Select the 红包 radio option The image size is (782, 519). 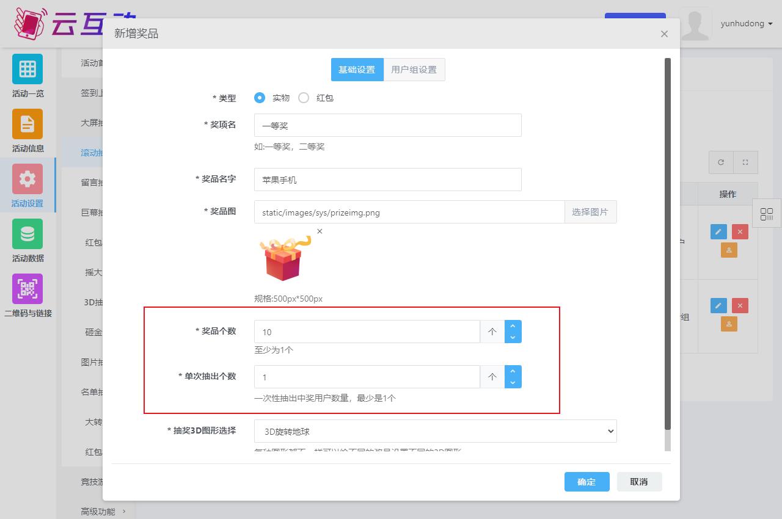(x=304, y=98)
